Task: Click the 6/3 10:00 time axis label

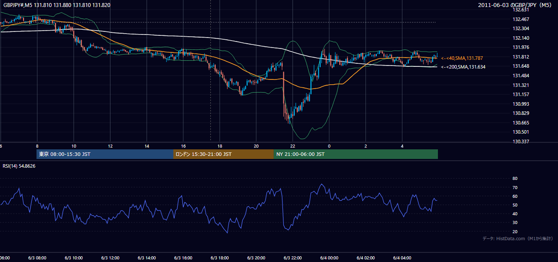Action: coord(74,258)
